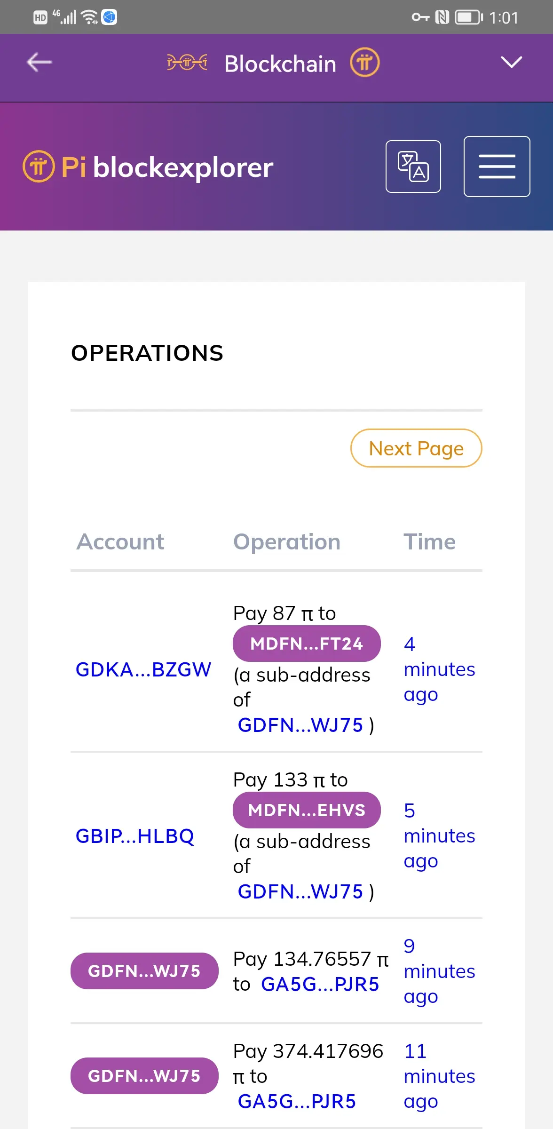
Task: Open account GDKA...BZGW
Action: click(143, 669)
